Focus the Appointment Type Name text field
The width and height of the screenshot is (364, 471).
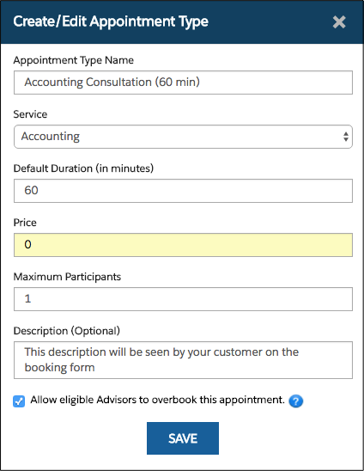pyautogui.click(x=183, y=83)
